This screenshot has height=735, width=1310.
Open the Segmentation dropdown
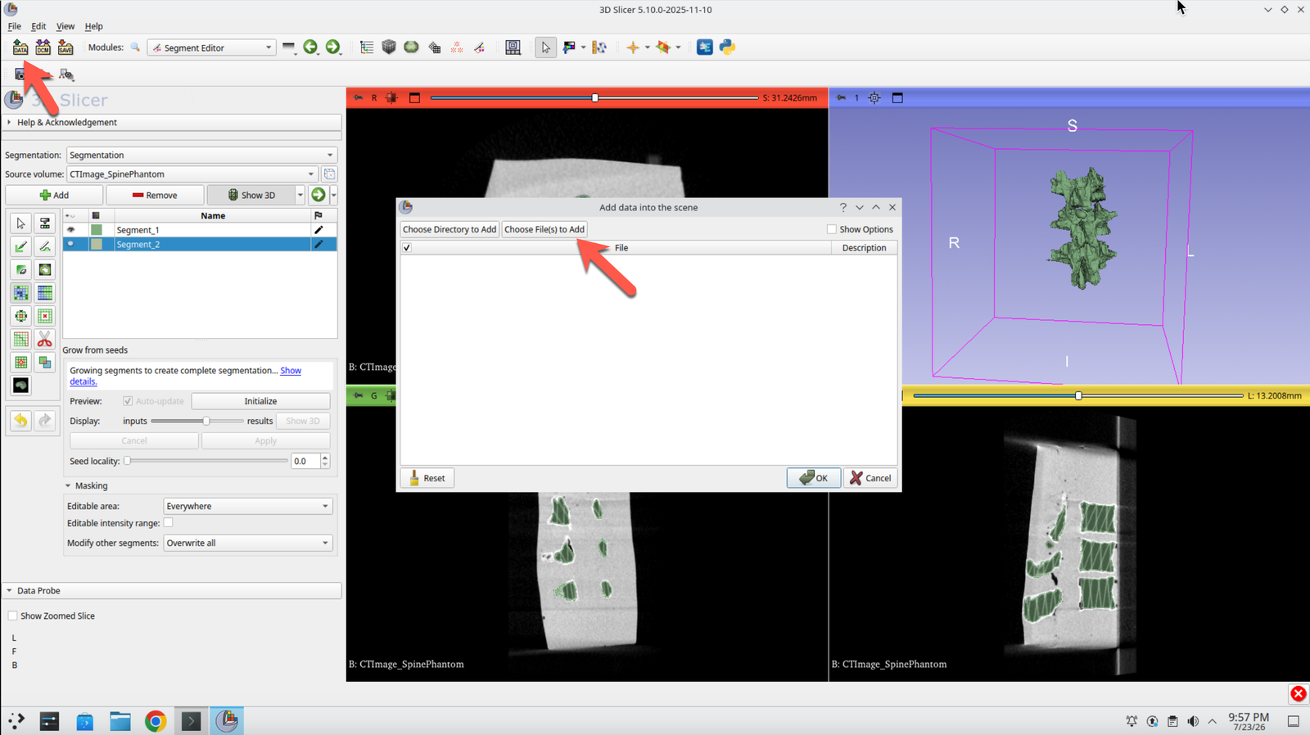pos(201,155)
